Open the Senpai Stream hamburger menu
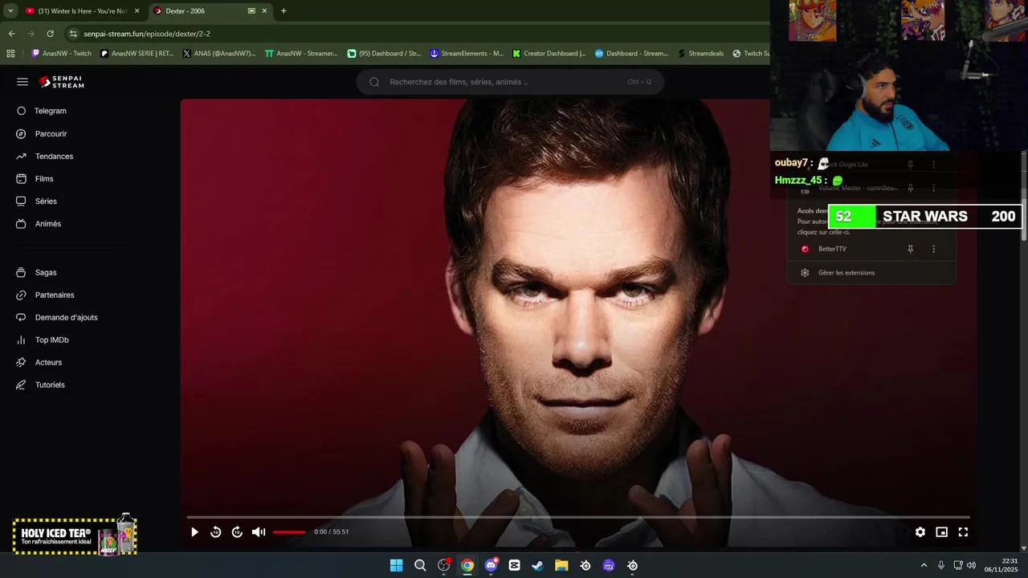The image size is (1028, 578). [x=22, y=82]
